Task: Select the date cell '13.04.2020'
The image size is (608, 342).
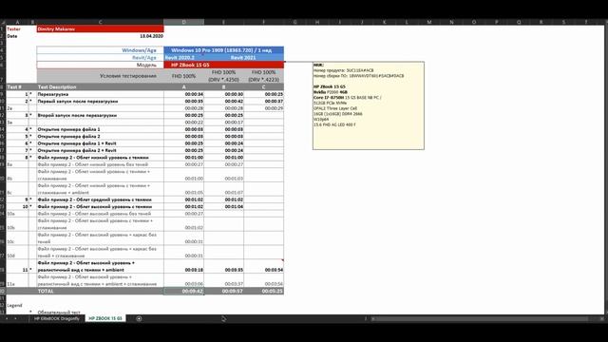Action: pyautogui.click(x=100, y=36)
